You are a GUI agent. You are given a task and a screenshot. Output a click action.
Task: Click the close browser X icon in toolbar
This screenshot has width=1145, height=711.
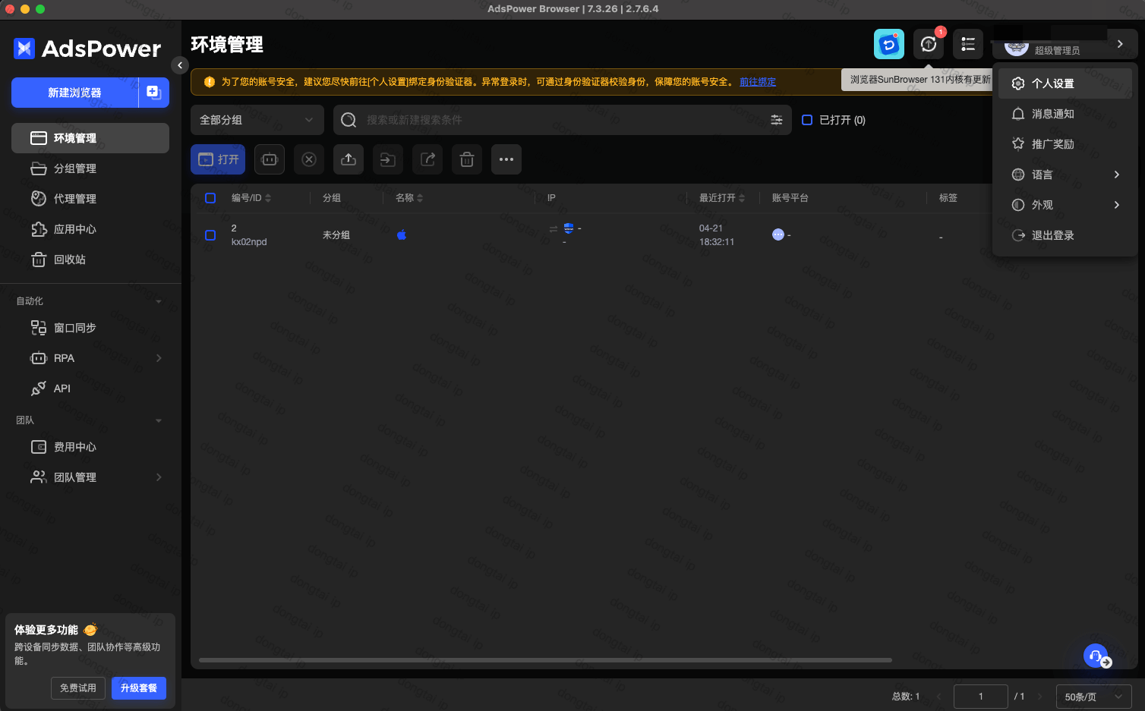(x=309, y=159)
